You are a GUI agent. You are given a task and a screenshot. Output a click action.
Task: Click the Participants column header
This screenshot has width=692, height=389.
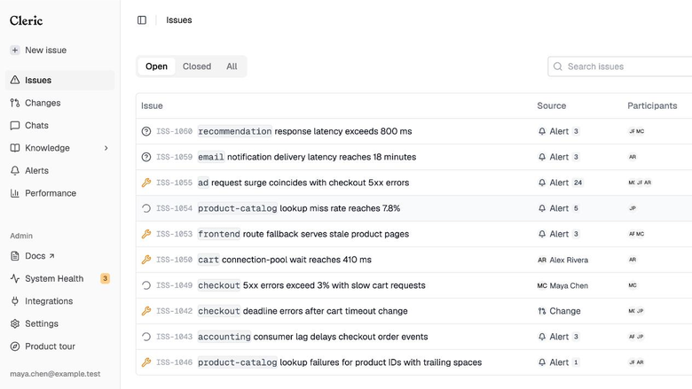(x=652, y=105)
